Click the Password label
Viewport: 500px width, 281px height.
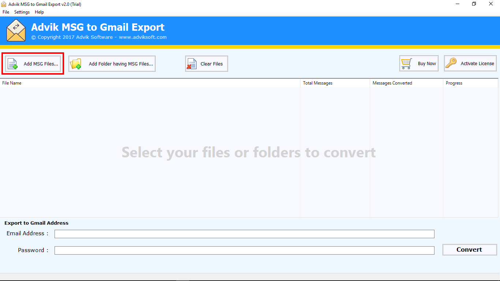tap(33, 250)
